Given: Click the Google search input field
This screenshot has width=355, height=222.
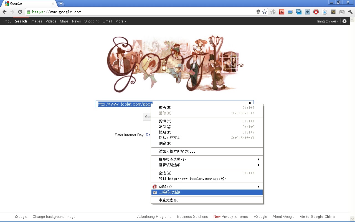Looking at the screenshot, I should (x=175, y=104).
